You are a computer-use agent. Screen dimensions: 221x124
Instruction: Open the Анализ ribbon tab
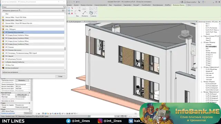click(x=76, y=5)
